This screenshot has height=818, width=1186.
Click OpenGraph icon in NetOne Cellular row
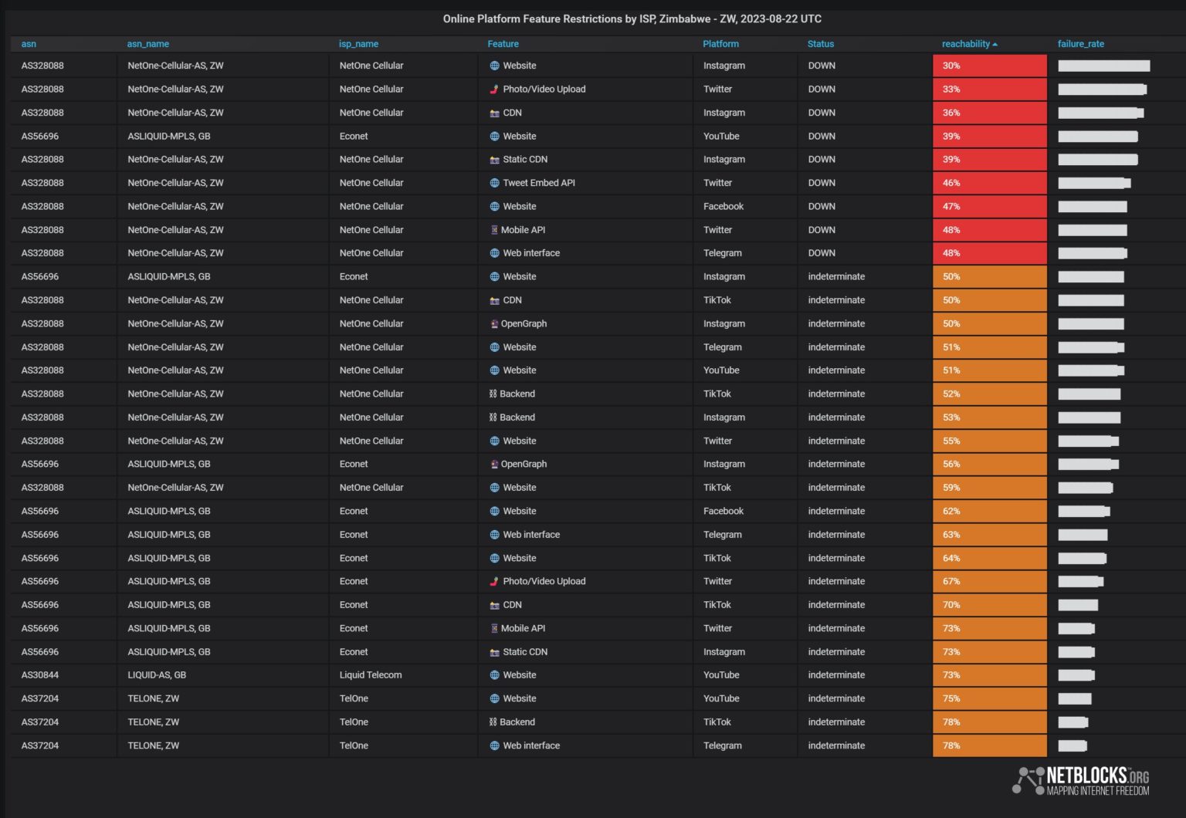click(x=494, y=324)
